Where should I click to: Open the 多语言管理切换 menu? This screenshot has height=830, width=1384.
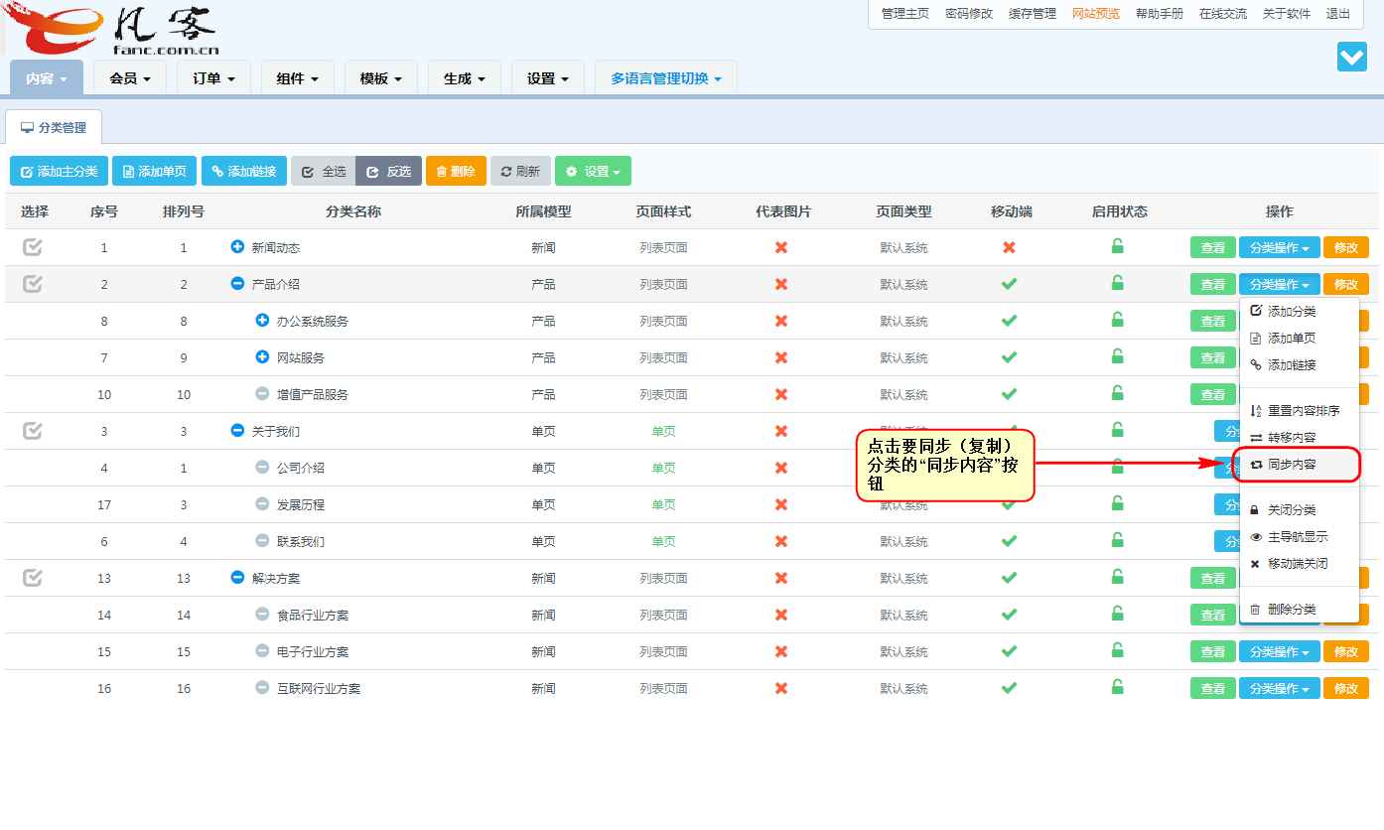pos(666,78)
